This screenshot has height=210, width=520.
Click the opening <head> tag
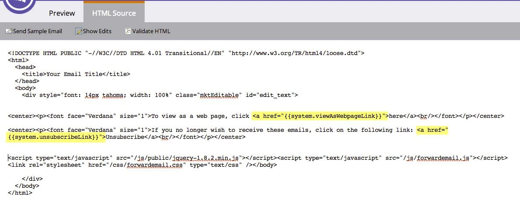[x=25, y=67]
